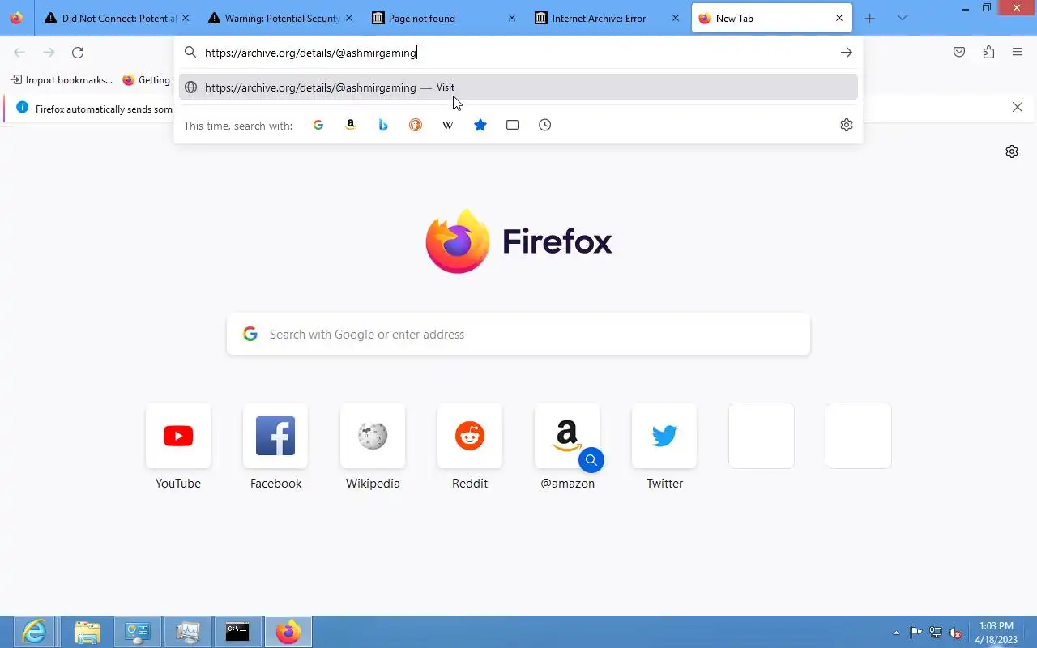
Task: Open Windows Explorer folder from taskbar
Action: (87, 632)
